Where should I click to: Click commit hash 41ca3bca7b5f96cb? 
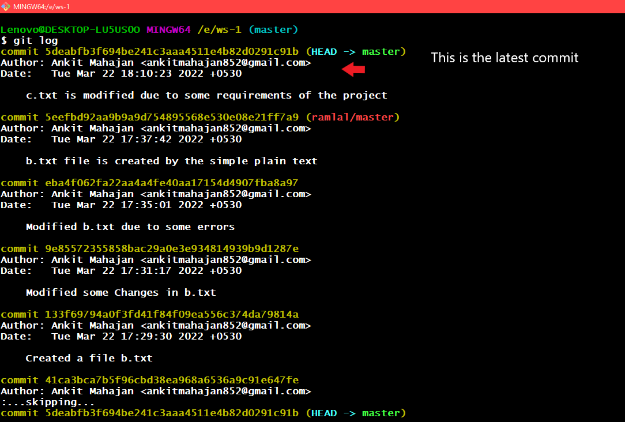point(172,380)
